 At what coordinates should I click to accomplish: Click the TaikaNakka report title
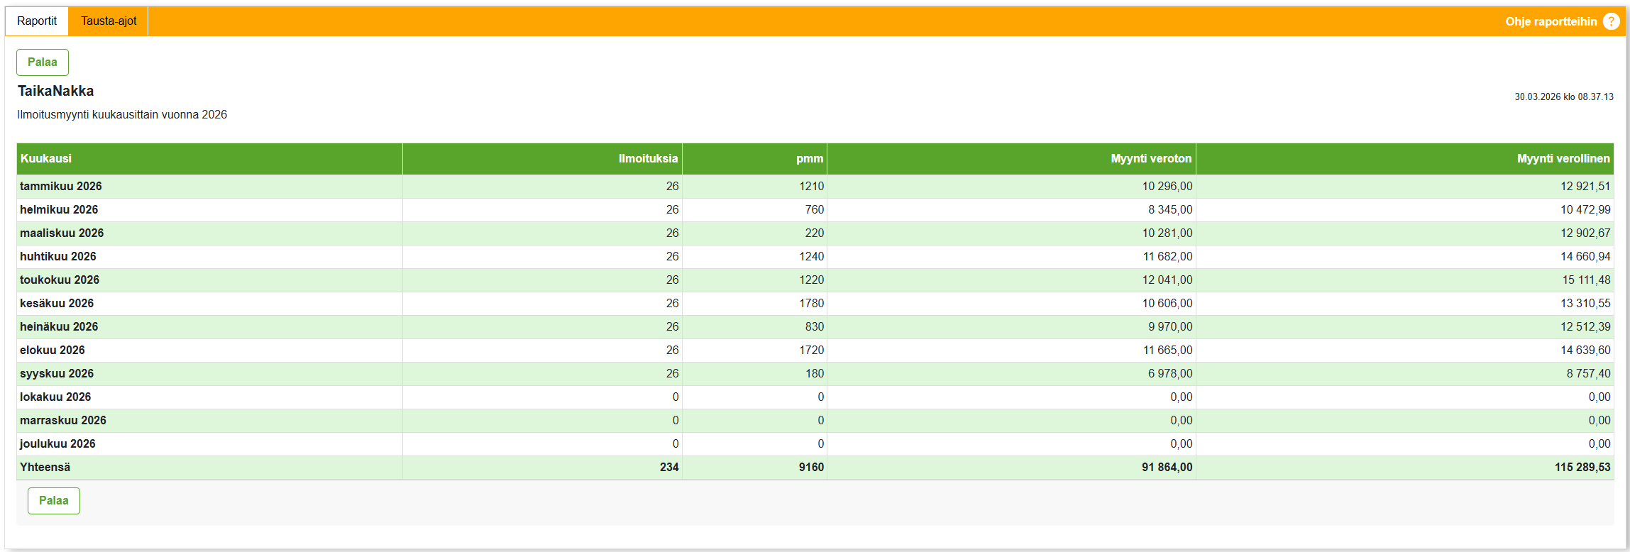56,91
